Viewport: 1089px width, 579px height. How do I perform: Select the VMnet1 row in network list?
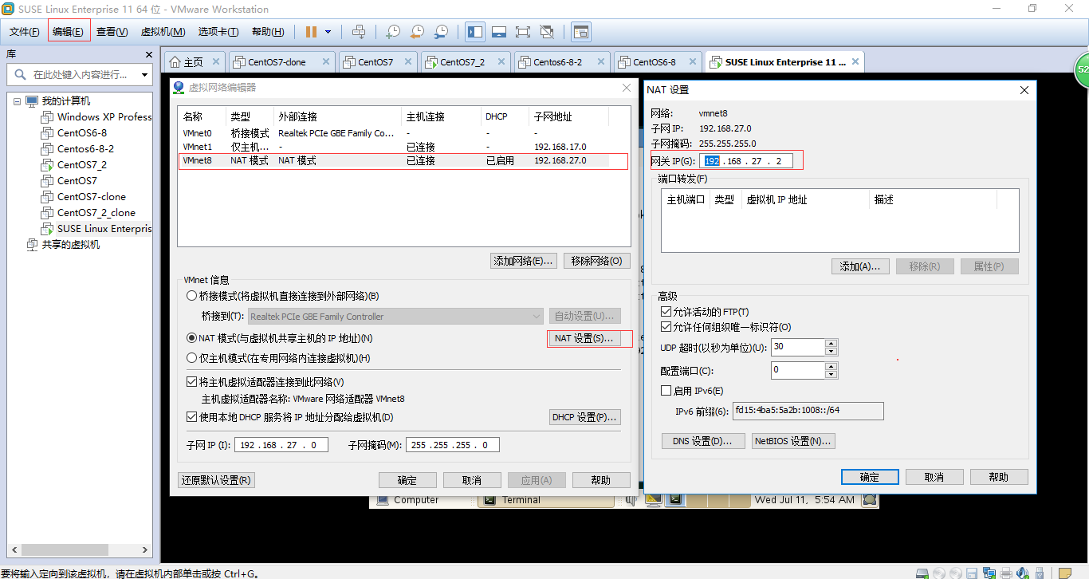(403, 147)
